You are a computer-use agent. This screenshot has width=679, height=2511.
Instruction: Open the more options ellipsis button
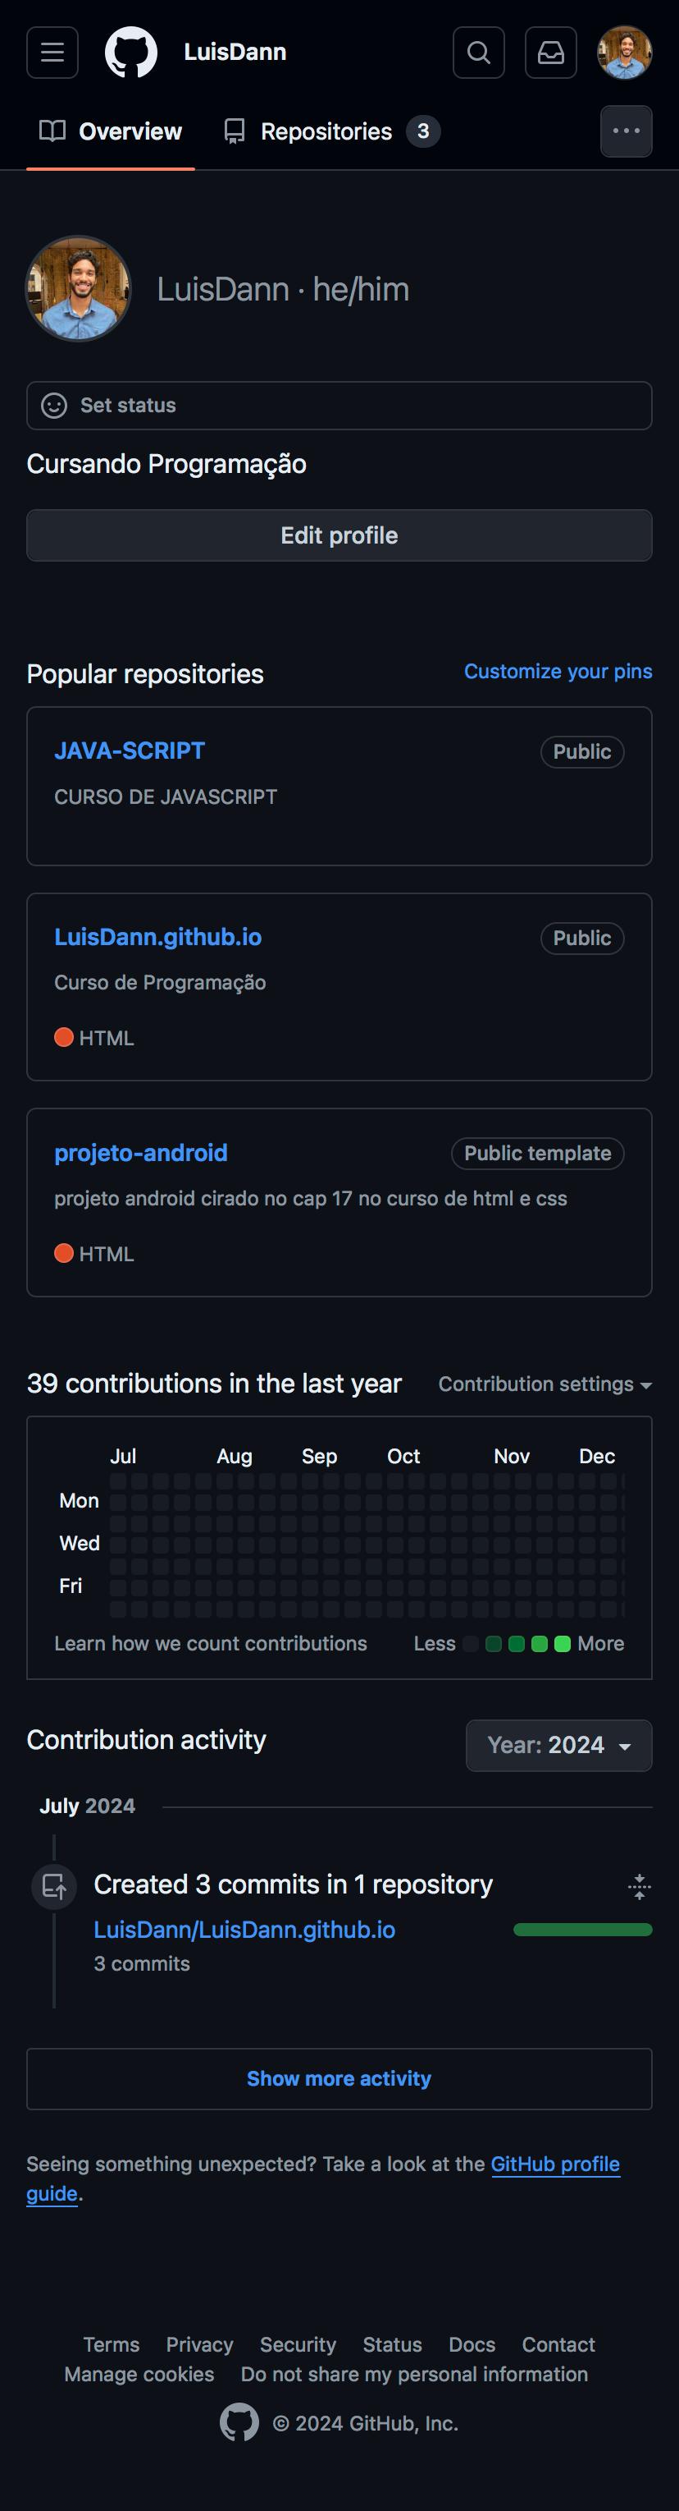point(627,131)
